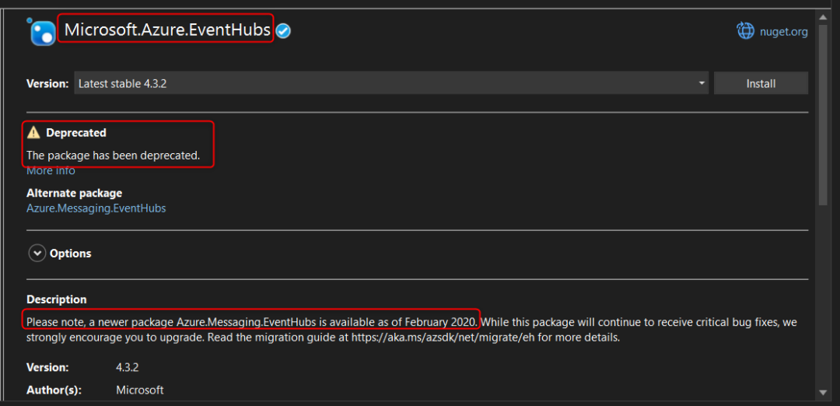
Task: Click the Options label text
Action: click(70, 254)
